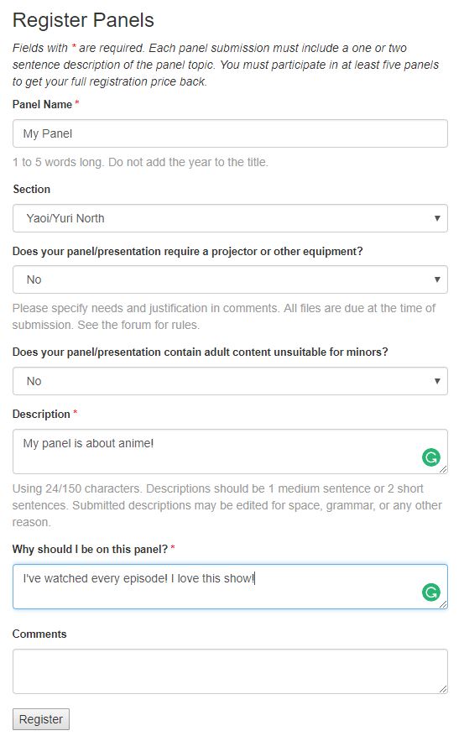The width and height of the screenshot is (464, 736).
Task: Click inside the Description text area
Action: point(230,452)
